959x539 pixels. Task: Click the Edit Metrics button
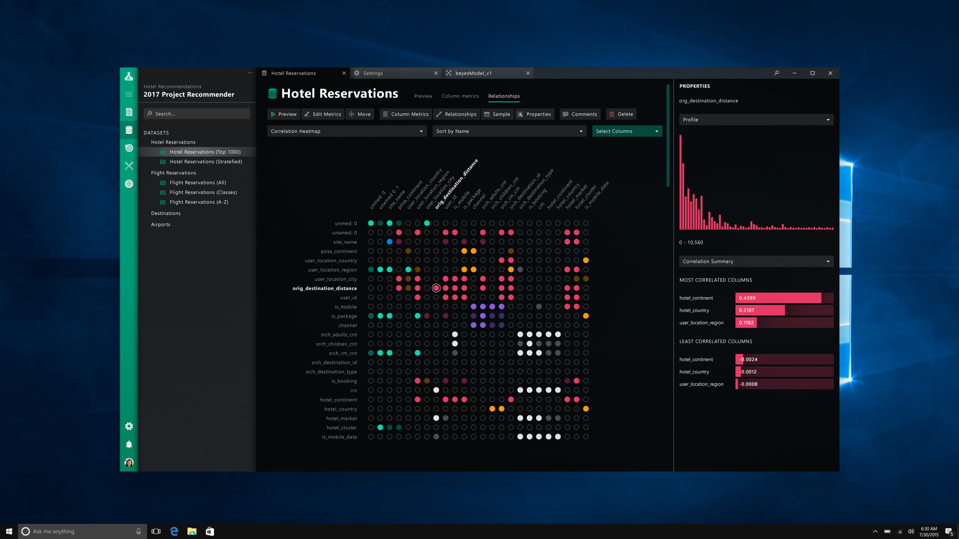click(x=322, y=114)
